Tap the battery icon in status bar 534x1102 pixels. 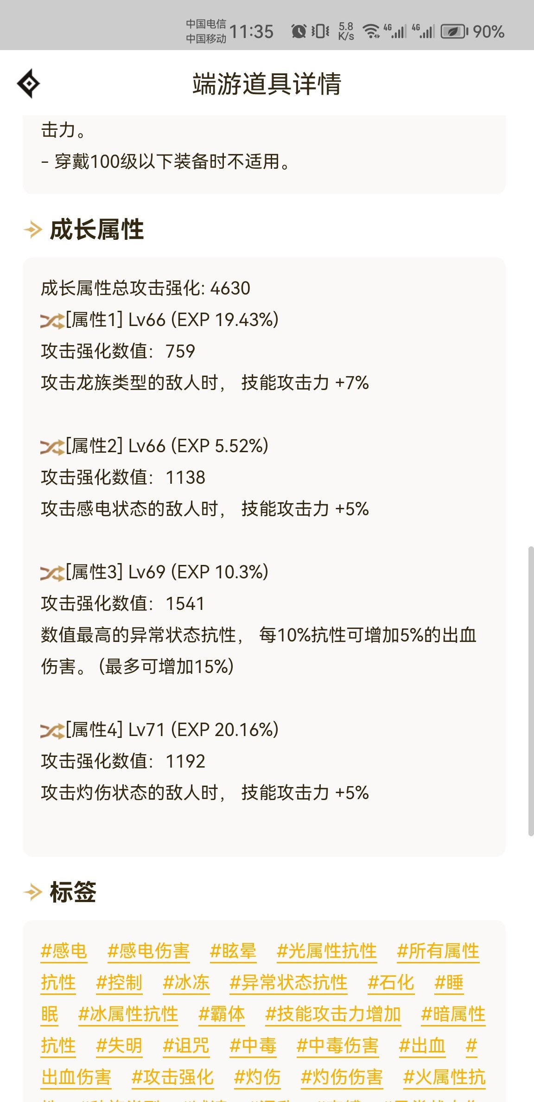point(454,32)
